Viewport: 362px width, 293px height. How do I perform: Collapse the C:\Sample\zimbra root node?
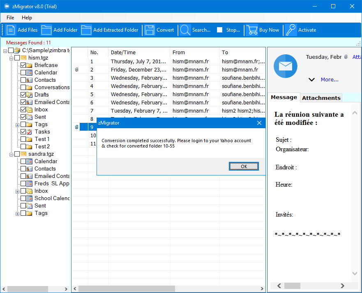5,51
